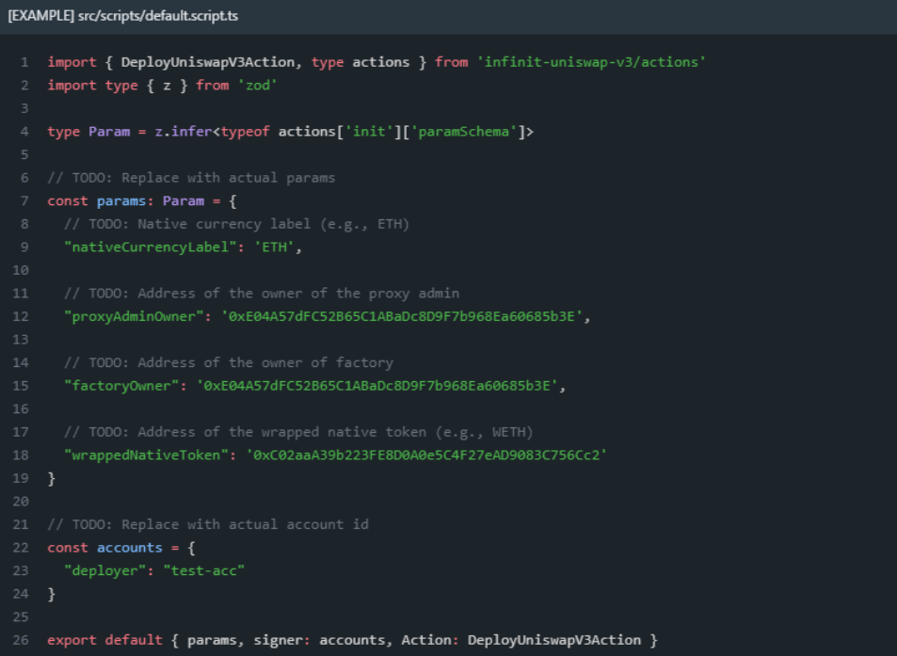This screenshot has height=656, width=897.
Task: Click line number 26 in the gutter
Action: [21, 640]
